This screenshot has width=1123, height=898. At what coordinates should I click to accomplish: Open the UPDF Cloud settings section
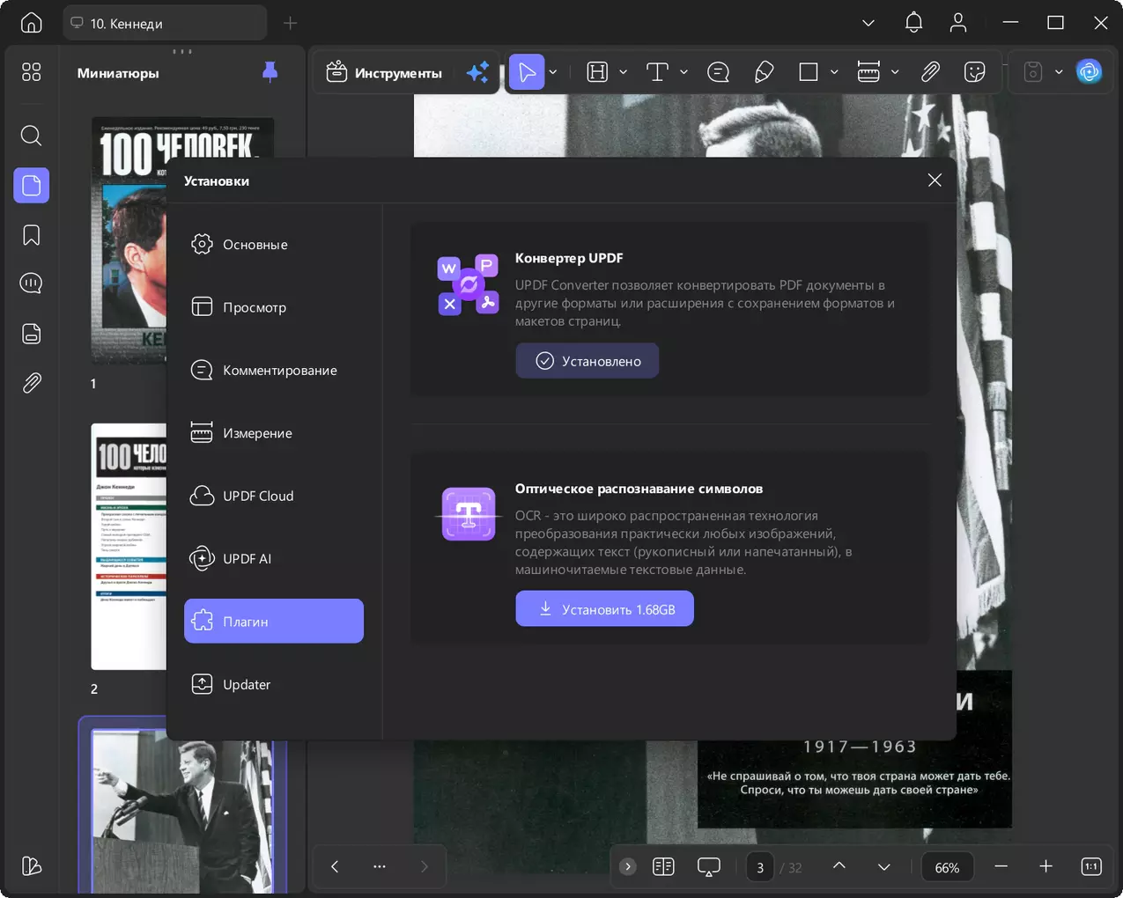274,496
